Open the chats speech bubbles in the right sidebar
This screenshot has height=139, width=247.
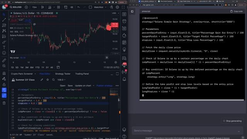[124, 58]
